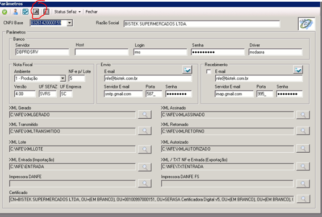Toggle the Recebimento E-mail checkbox
The width and height of the screenshot is (322, 217).
(208, 72)
